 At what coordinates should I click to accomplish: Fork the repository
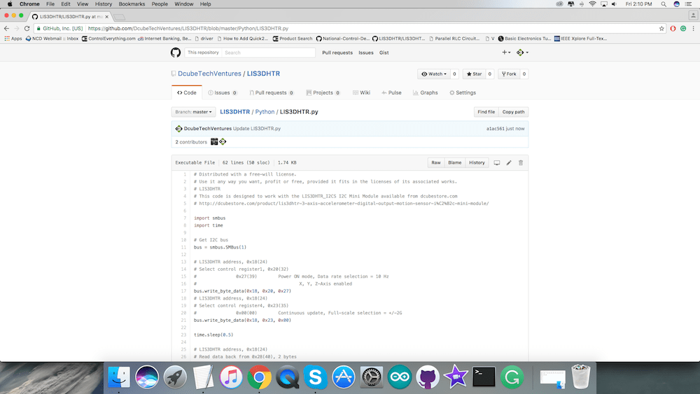coord(509,74)
